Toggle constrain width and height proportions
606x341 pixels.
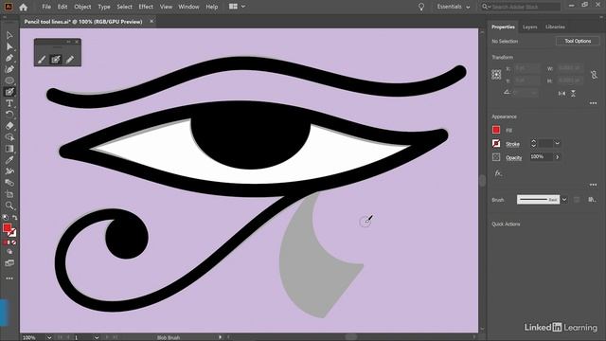click(594, 75)
